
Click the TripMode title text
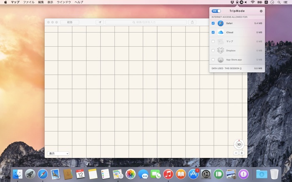point(237,11)
